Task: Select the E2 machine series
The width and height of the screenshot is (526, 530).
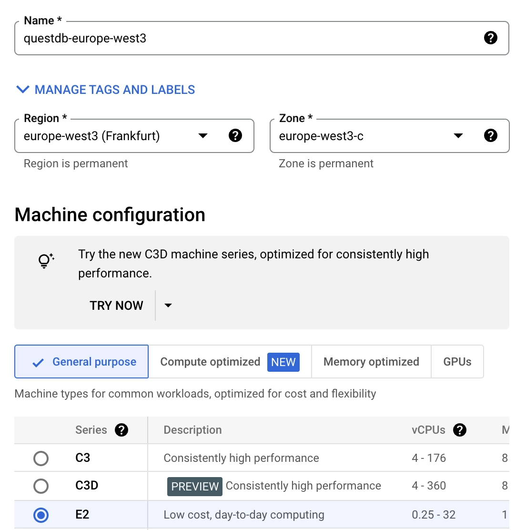Action: 41,515
